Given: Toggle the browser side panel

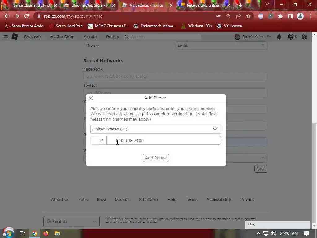Looking at the screenshot, I should (290, 16).
